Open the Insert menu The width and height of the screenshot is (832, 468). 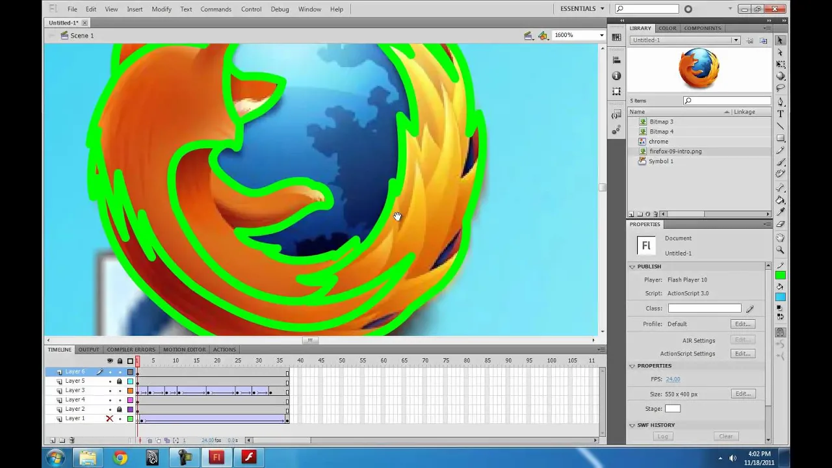(x=135, y=9)
